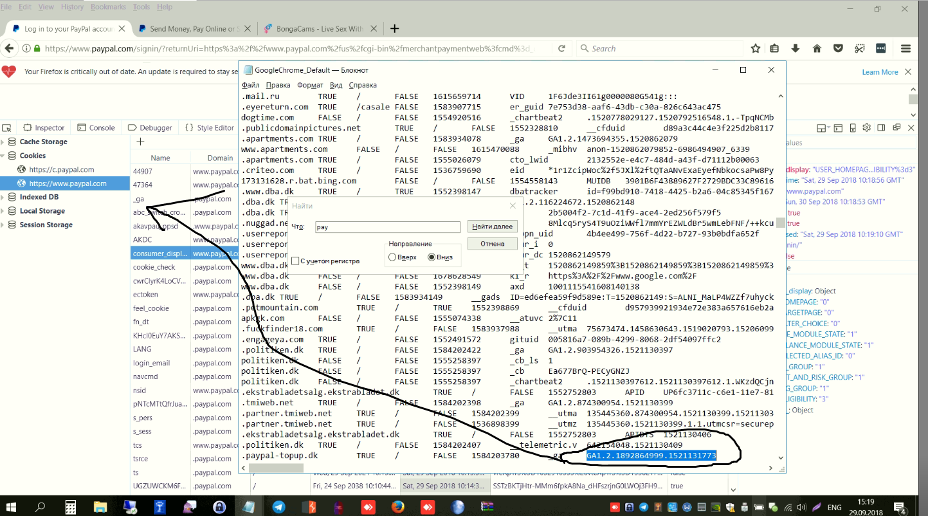
Task: Open the Style Editor devtools tab
Action: 210,127
